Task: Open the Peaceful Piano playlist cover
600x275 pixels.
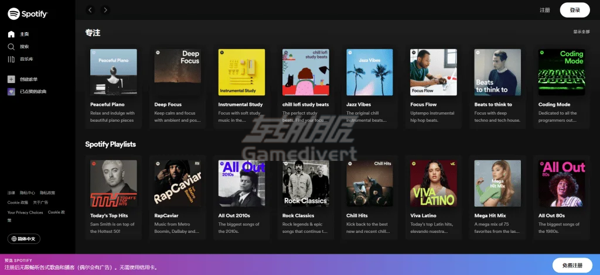Action: point(114,73)
